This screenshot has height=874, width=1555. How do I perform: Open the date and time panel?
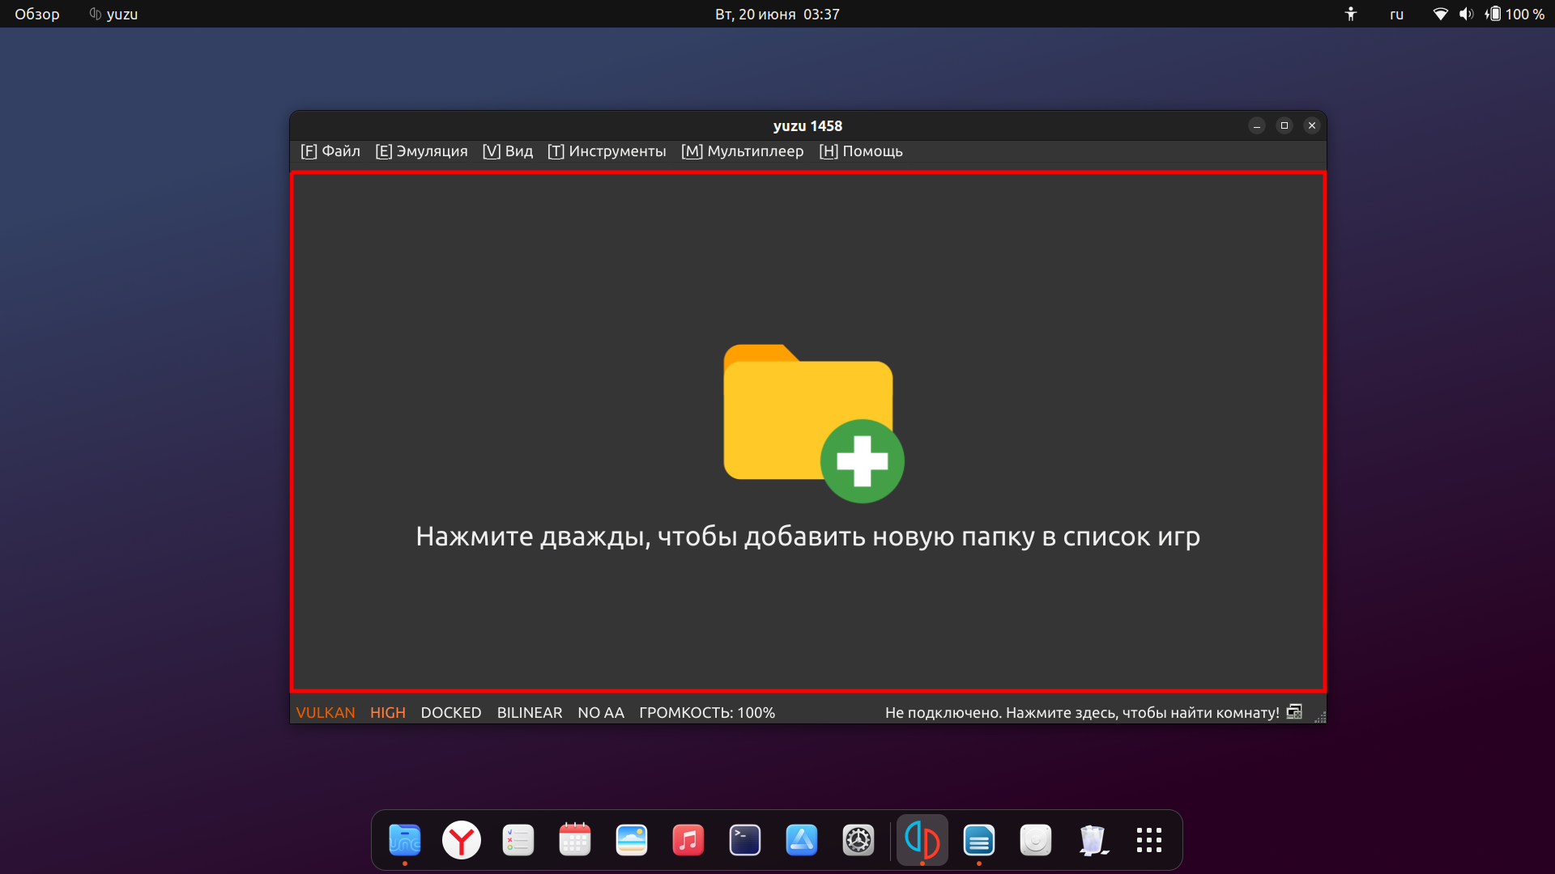[777, 14]
